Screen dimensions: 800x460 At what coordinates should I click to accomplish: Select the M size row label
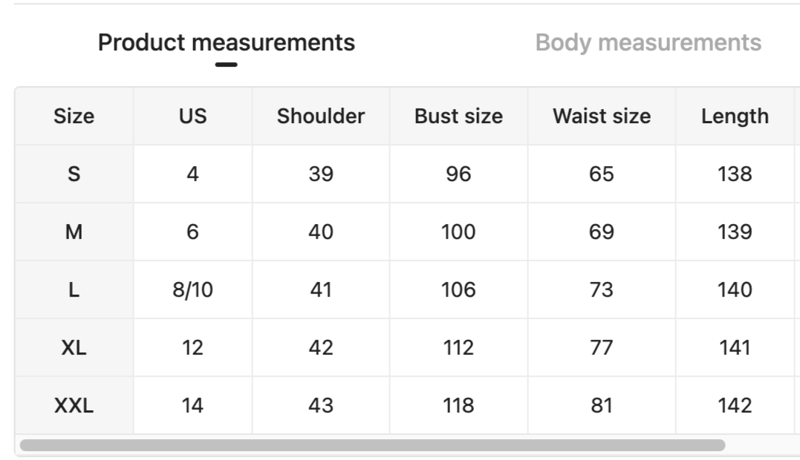pos(74,232)
